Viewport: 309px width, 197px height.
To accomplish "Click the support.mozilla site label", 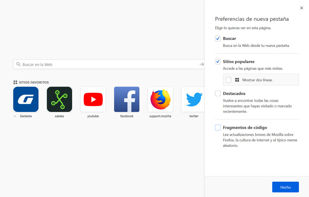I will 160,116.
